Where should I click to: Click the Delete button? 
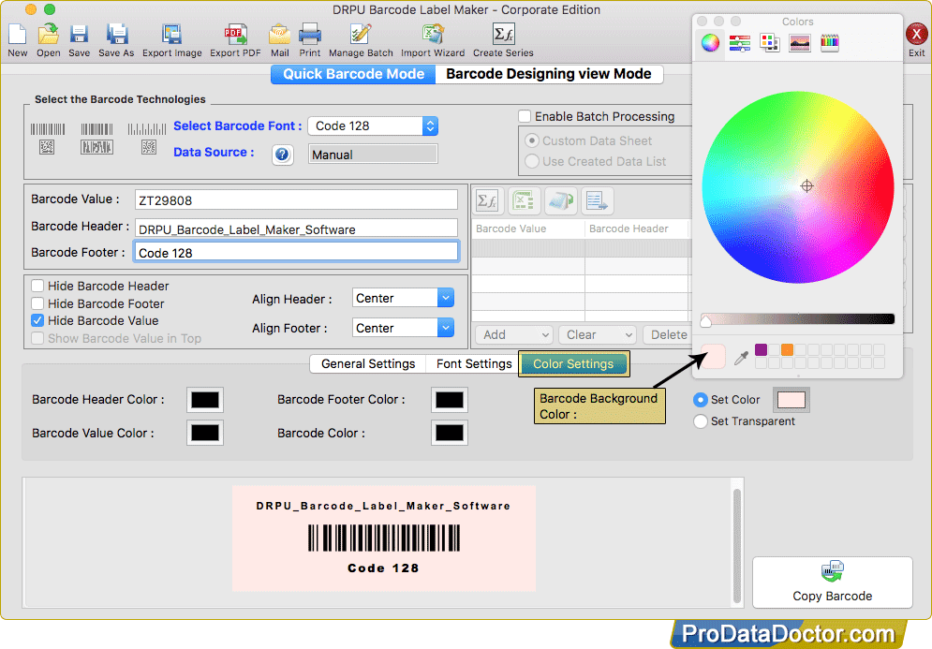(668, 334)
